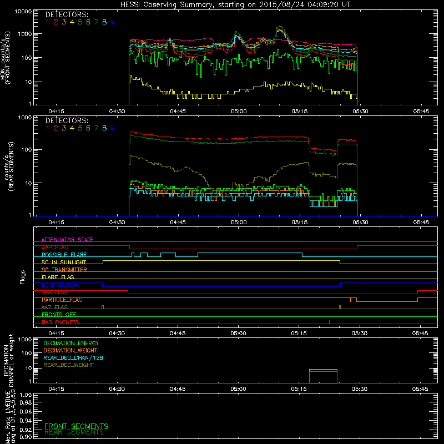Click REAR SEGMENTS label in livetime plot
This screenshot has height=444, width=444.
pyautogui.click(x=74, y=432)
